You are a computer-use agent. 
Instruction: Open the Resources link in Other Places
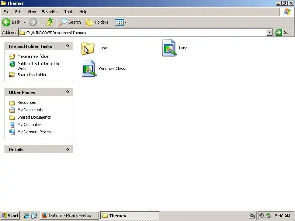coord(27,102)
